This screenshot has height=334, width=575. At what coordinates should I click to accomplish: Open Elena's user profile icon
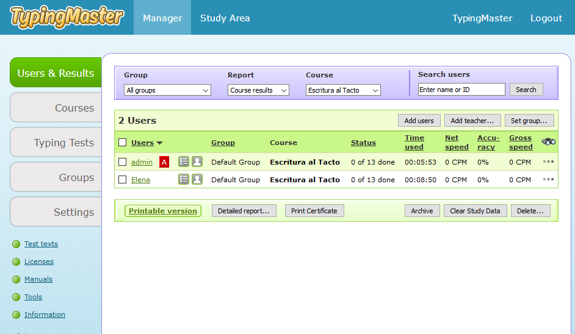coord(197,179)
